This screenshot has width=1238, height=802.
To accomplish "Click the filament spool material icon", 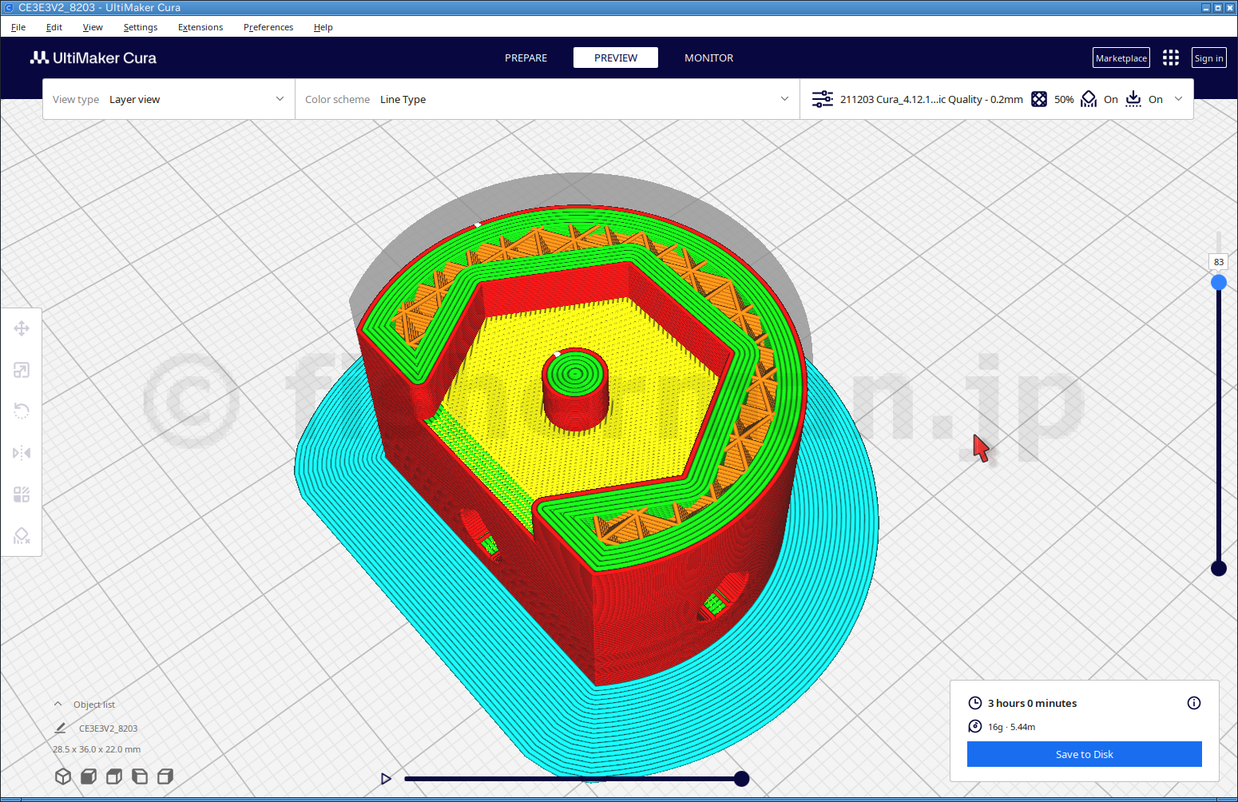I will (975, 726).
